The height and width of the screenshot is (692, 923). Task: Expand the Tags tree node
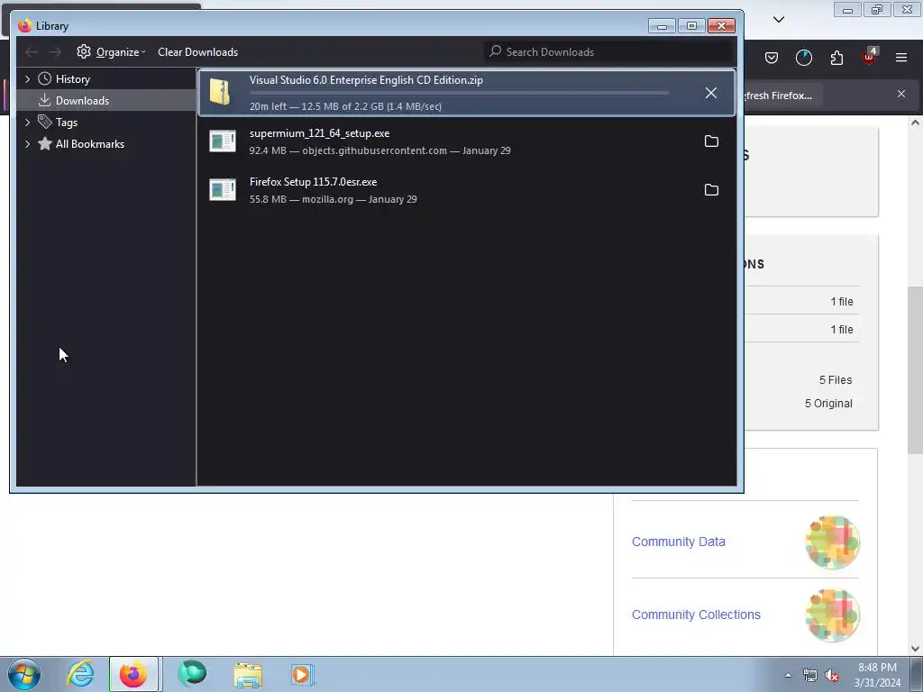(x=27, y=123)
